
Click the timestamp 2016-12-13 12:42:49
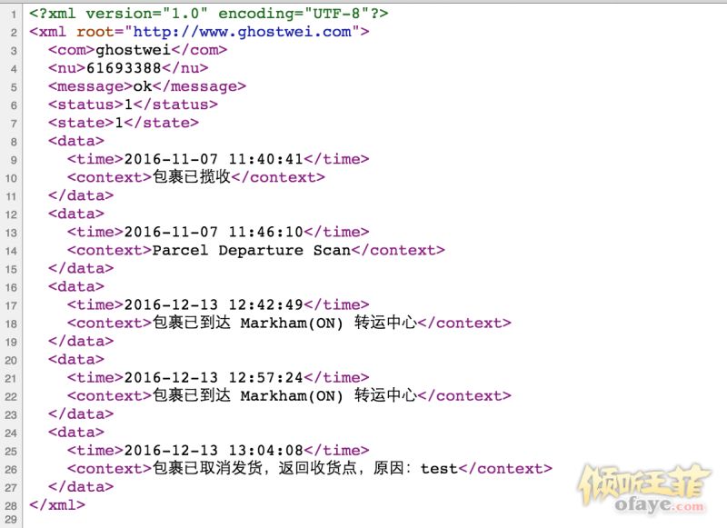pos(213,304)
